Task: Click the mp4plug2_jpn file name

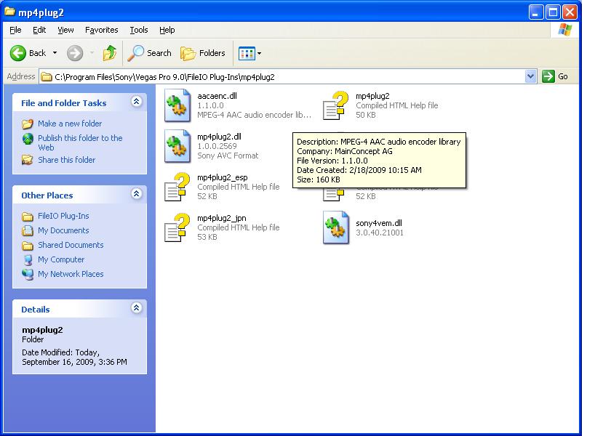Action: point(222,219)
